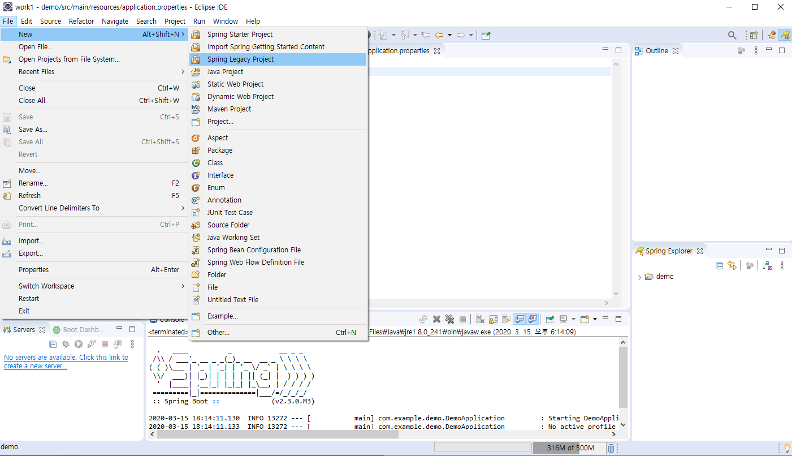792x456 pixels.
Task: Click the Display Selected Console icon
Action: (x=564, y=319)
